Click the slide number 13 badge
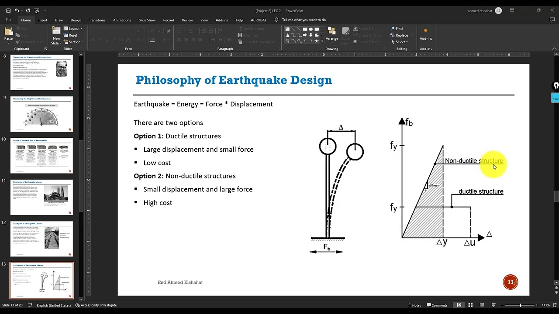The height and width of the screenshot is (314, 559). [x=511, y=282]
